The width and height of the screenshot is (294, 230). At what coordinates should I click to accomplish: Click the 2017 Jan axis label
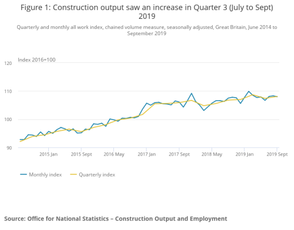tap(146, 155)
